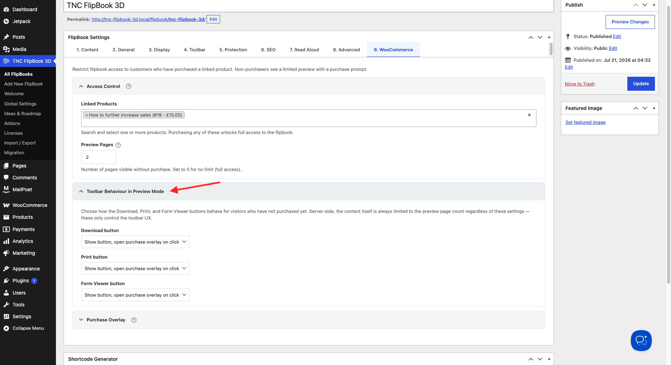Click the Preview Pages number field

point(99,157)
